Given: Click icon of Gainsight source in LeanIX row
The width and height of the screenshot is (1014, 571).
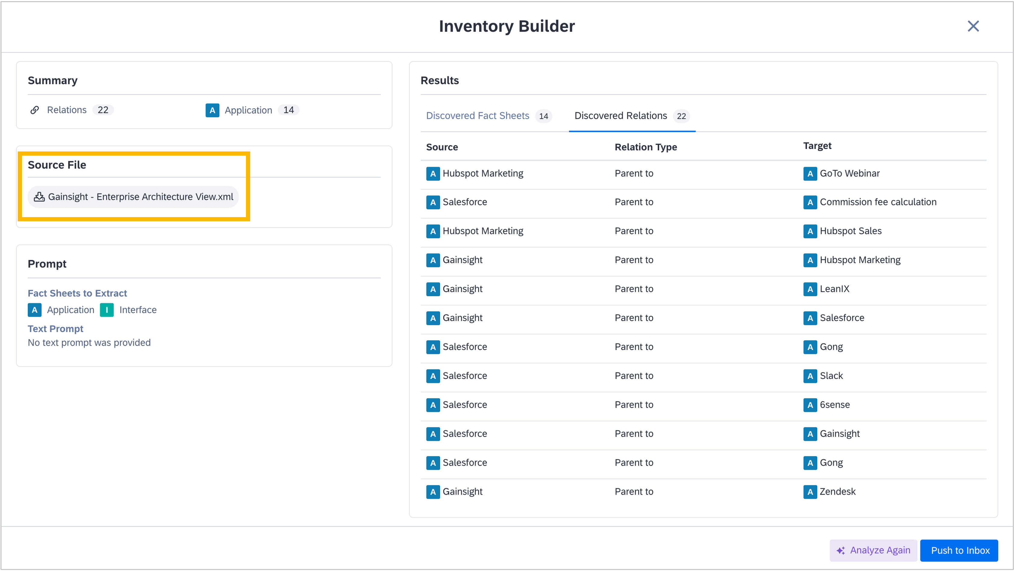Looking at the screenshot, I should (433, 289).
